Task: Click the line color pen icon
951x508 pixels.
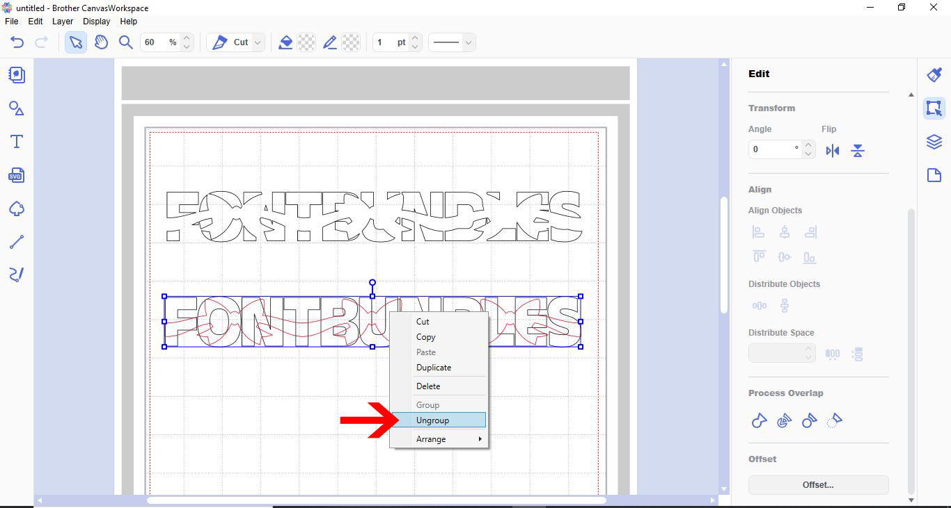Action: (330, 42)
